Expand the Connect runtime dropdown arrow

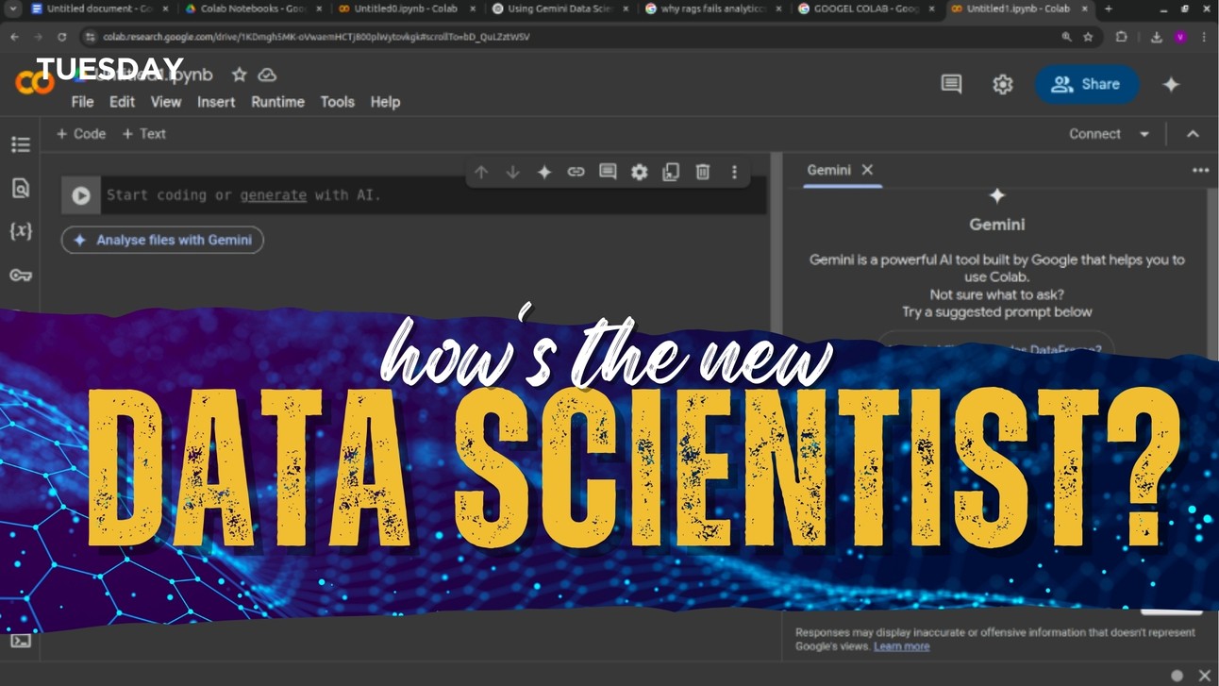coord(1144,134)
